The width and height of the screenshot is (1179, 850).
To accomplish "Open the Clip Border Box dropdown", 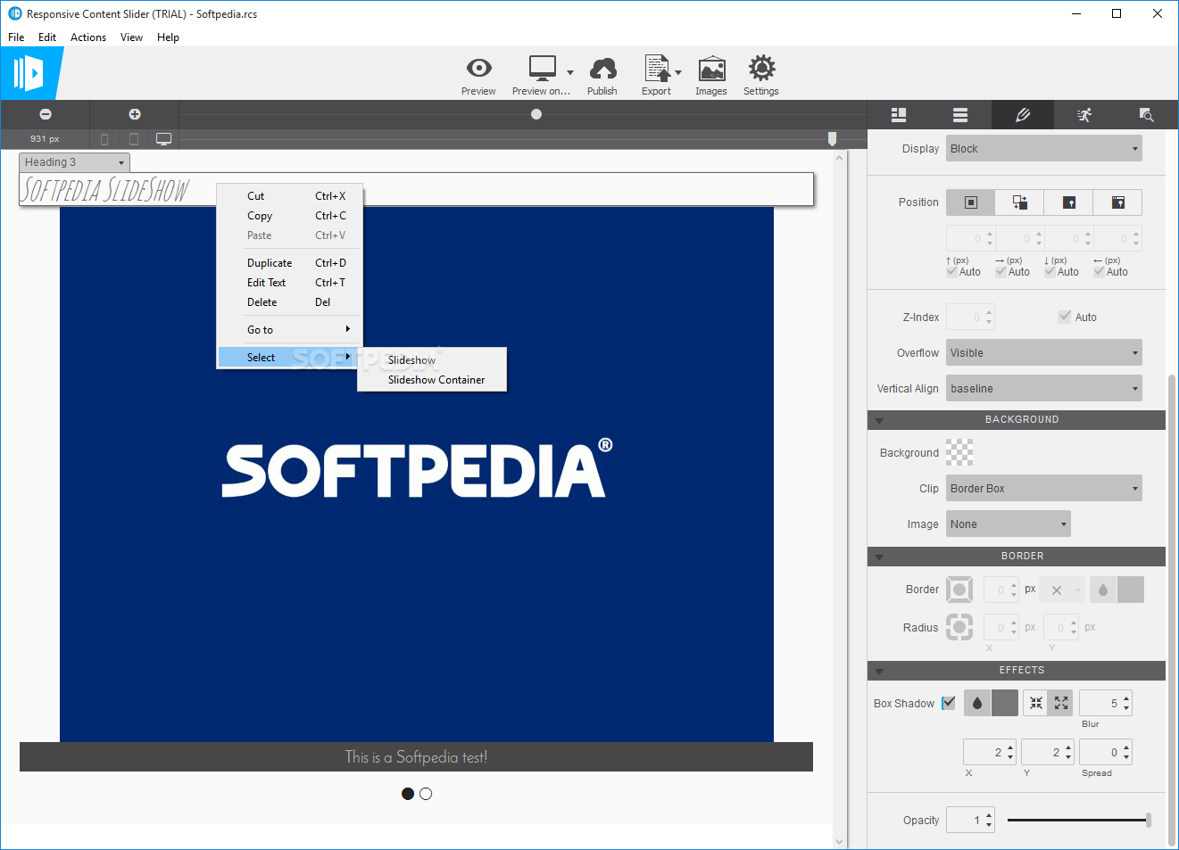I will [1044, 489].
